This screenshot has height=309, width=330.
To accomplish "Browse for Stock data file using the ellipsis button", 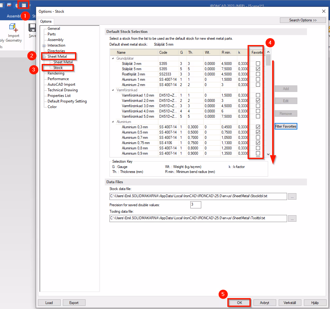I will click(x=292, y=196).
